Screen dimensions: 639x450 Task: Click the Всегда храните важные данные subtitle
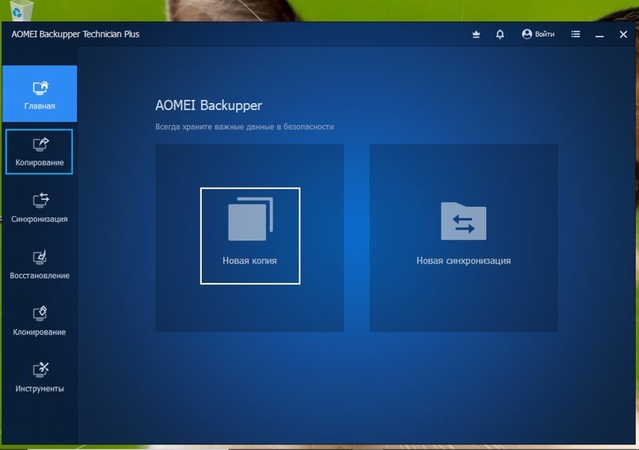pos(245,127)
